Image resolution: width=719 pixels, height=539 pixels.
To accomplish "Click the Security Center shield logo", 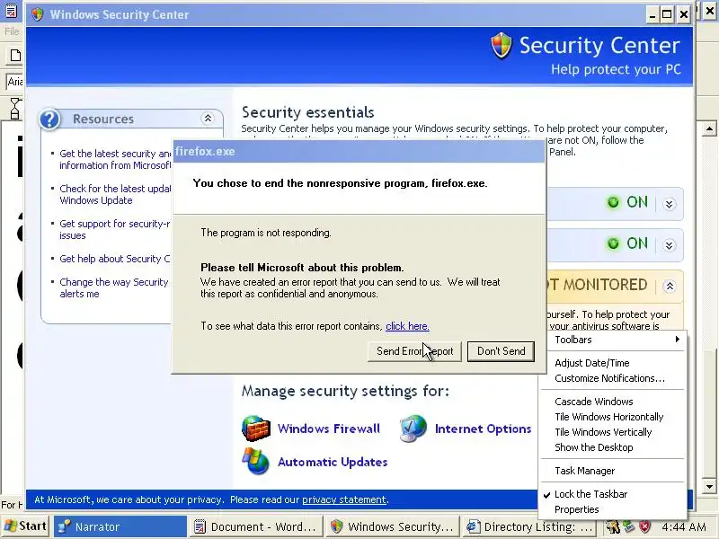I will (x=502, y=46).
